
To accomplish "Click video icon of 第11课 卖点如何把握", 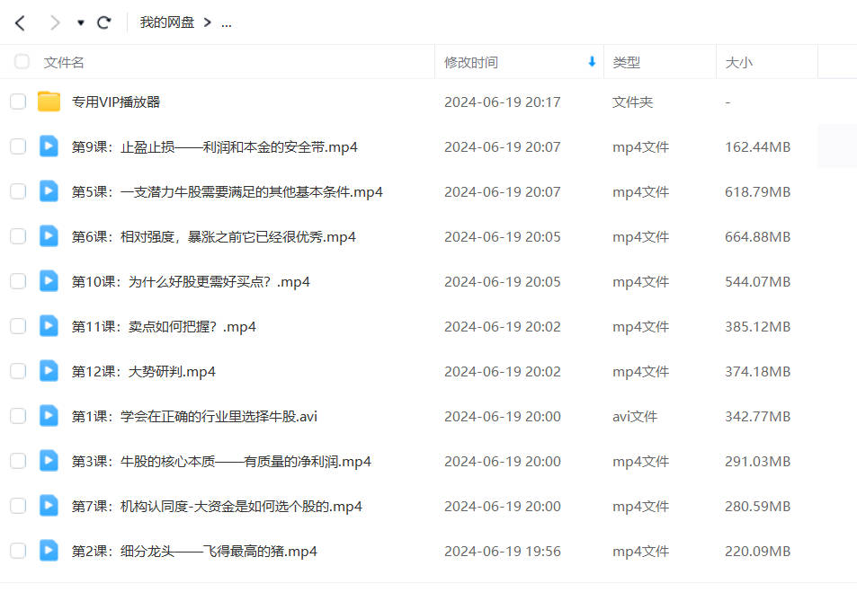I will point(49,326).
